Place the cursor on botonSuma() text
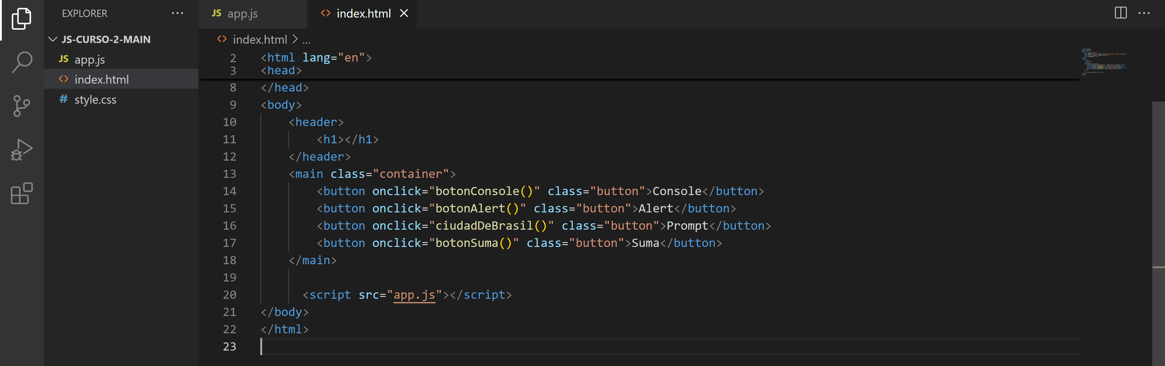1165x366 pixels. coord(474,243)
